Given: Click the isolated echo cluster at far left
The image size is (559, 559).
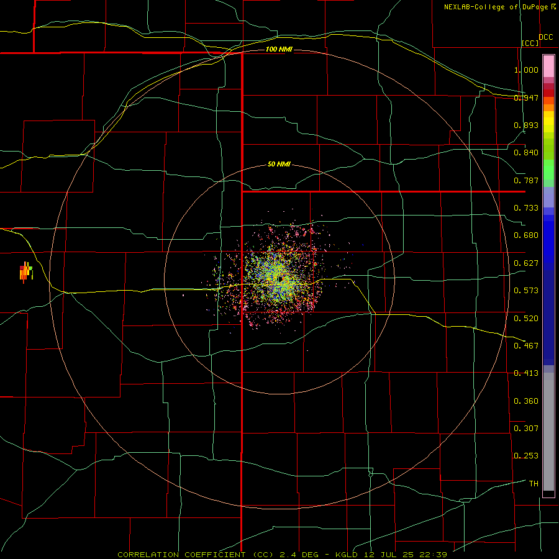Looking at the screenshot, I should point(26,273).
